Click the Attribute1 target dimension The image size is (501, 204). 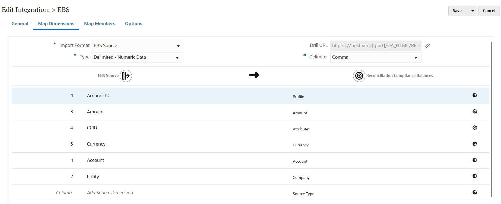click(301, 129)
